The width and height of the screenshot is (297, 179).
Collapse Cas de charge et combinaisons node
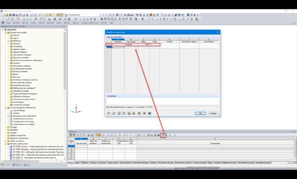tap(5, 108)
